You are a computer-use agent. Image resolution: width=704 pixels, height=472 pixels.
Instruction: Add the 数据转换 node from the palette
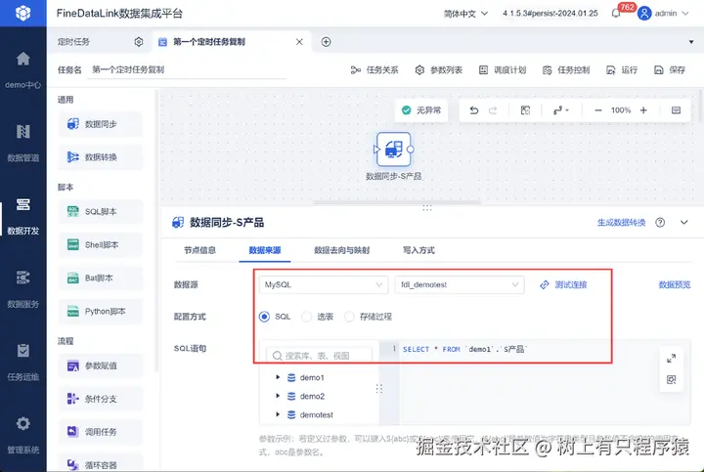pos(101,157)
